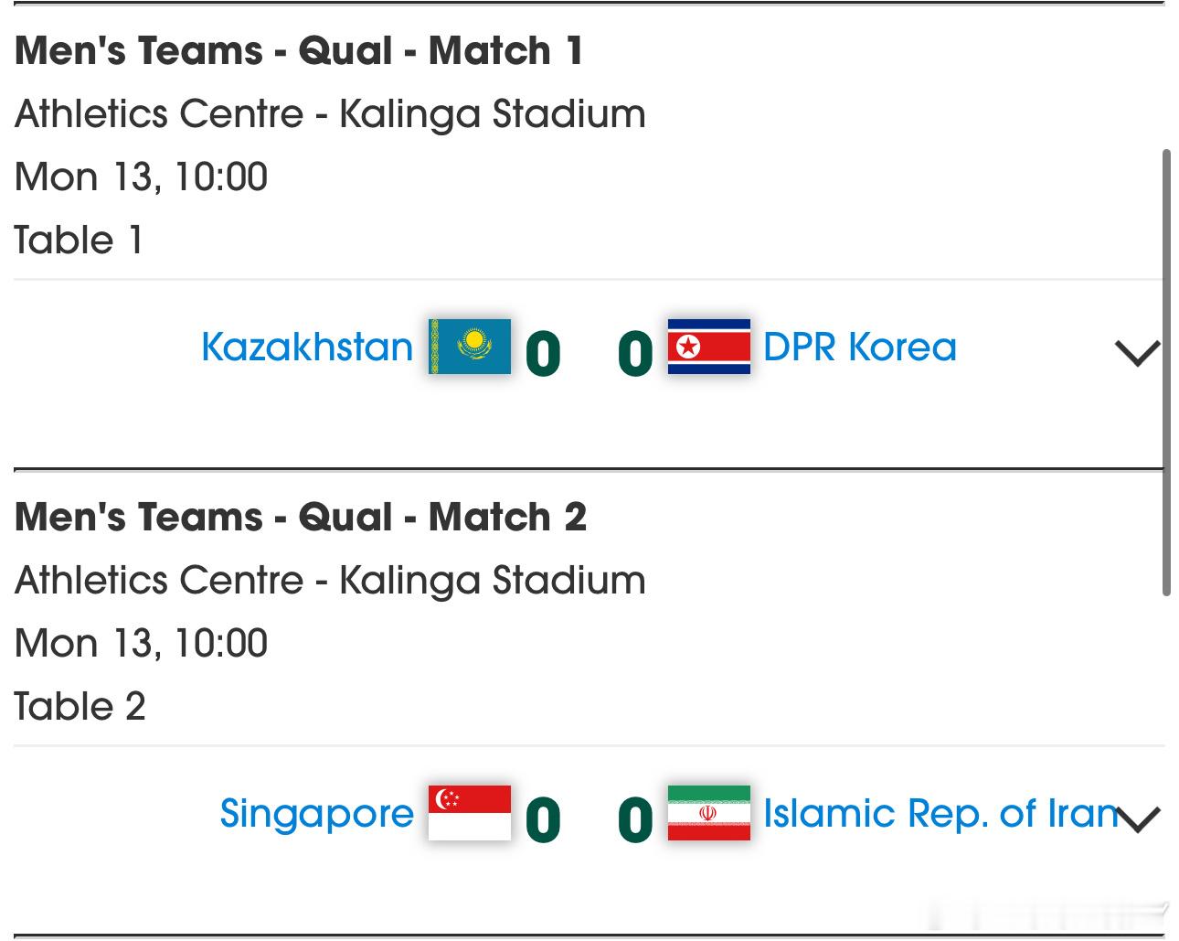Image resolution: width=1179 pixels, height=941 pixels.
Task: Expand Match 2 details chevron
Action: (x=1138, y=819)
